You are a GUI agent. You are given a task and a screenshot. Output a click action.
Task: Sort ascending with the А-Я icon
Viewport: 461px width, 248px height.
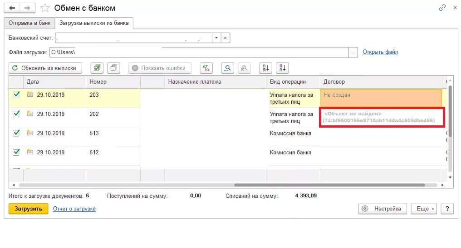coord(265,68)
